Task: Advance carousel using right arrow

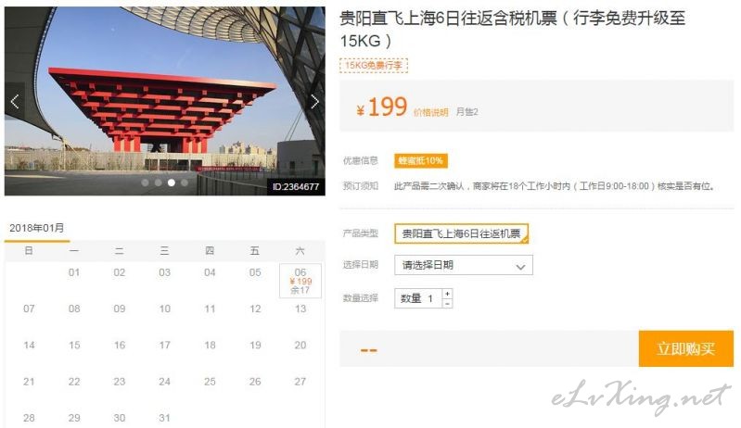Action: [x=314, y=102]
